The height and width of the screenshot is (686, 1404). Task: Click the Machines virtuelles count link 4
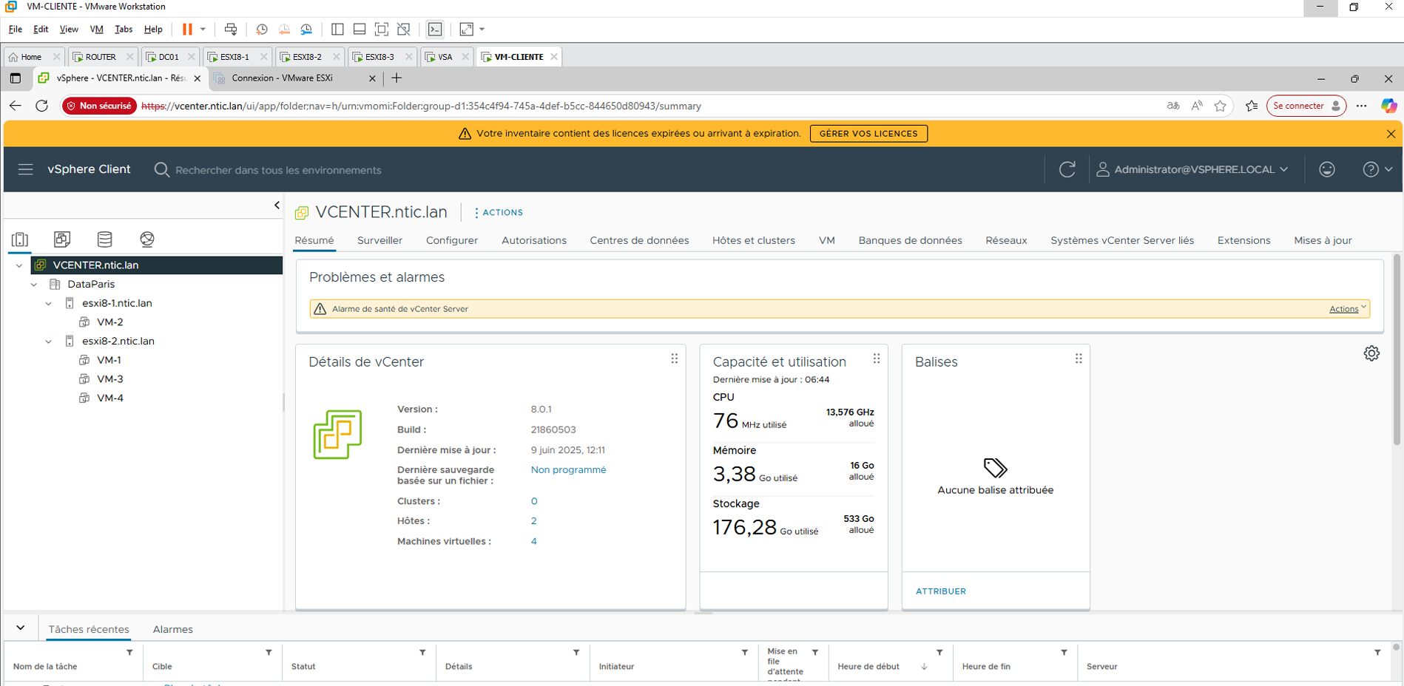click(x=533, y=541)
